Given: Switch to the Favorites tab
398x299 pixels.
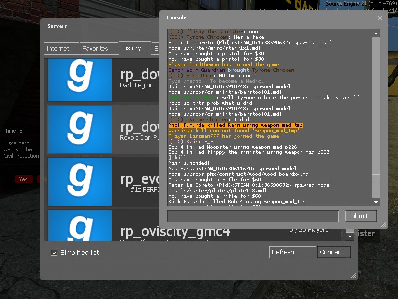Looking at the screenshot, I should coord(99,48).
